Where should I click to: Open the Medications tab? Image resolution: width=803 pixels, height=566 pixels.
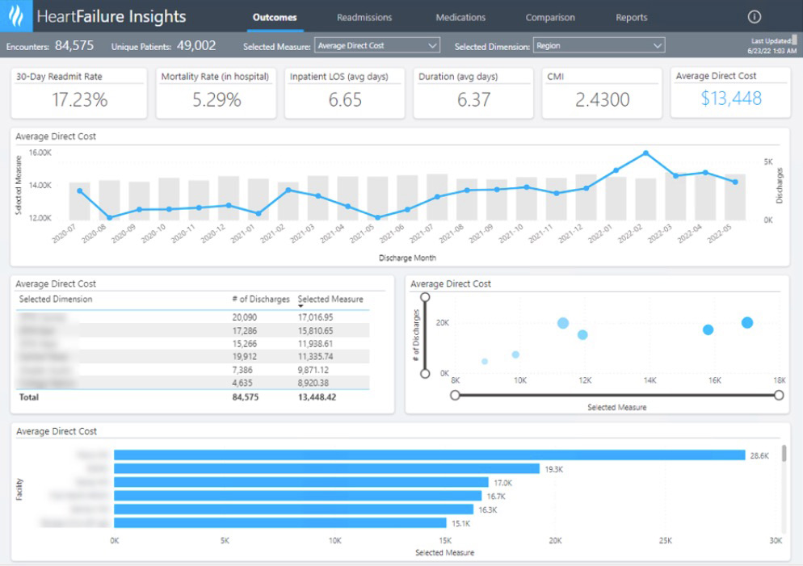click(460, 16)
